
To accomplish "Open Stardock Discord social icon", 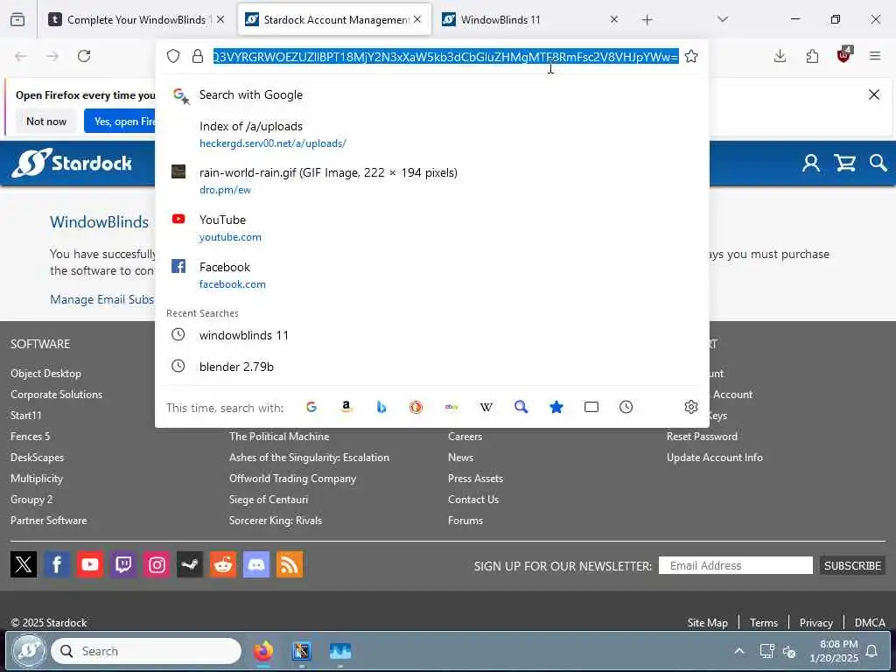I will tap(256, 564).
